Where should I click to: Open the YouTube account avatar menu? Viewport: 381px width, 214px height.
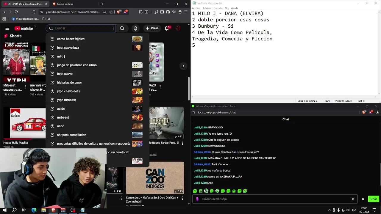178,28
